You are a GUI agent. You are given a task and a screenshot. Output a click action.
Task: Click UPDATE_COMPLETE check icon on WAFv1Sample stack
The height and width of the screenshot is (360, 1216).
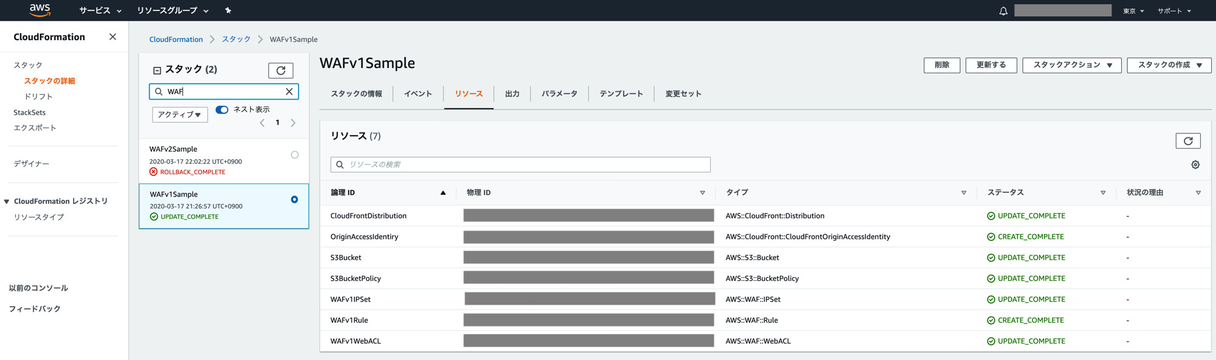click(x=154, y=217)
